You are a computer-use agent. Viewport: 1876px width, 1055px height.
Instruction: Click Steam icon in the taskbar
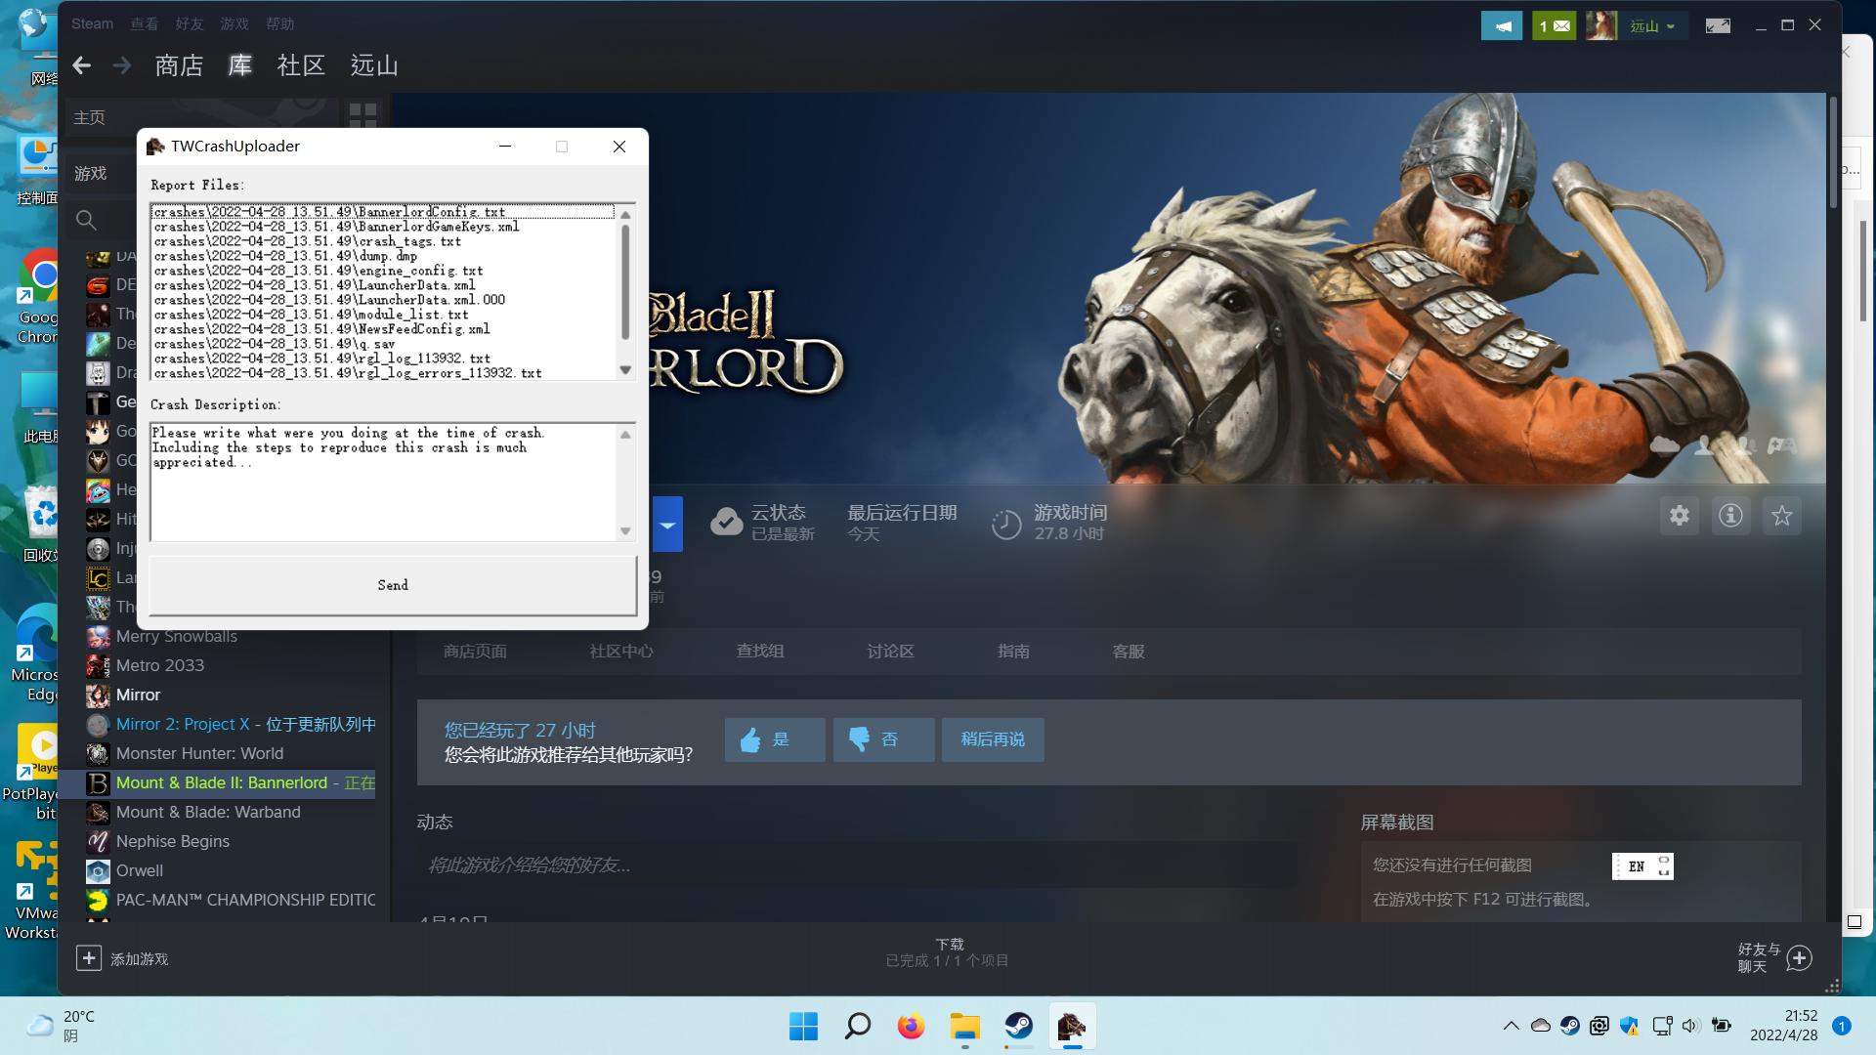click(x=1019, y=1027)
